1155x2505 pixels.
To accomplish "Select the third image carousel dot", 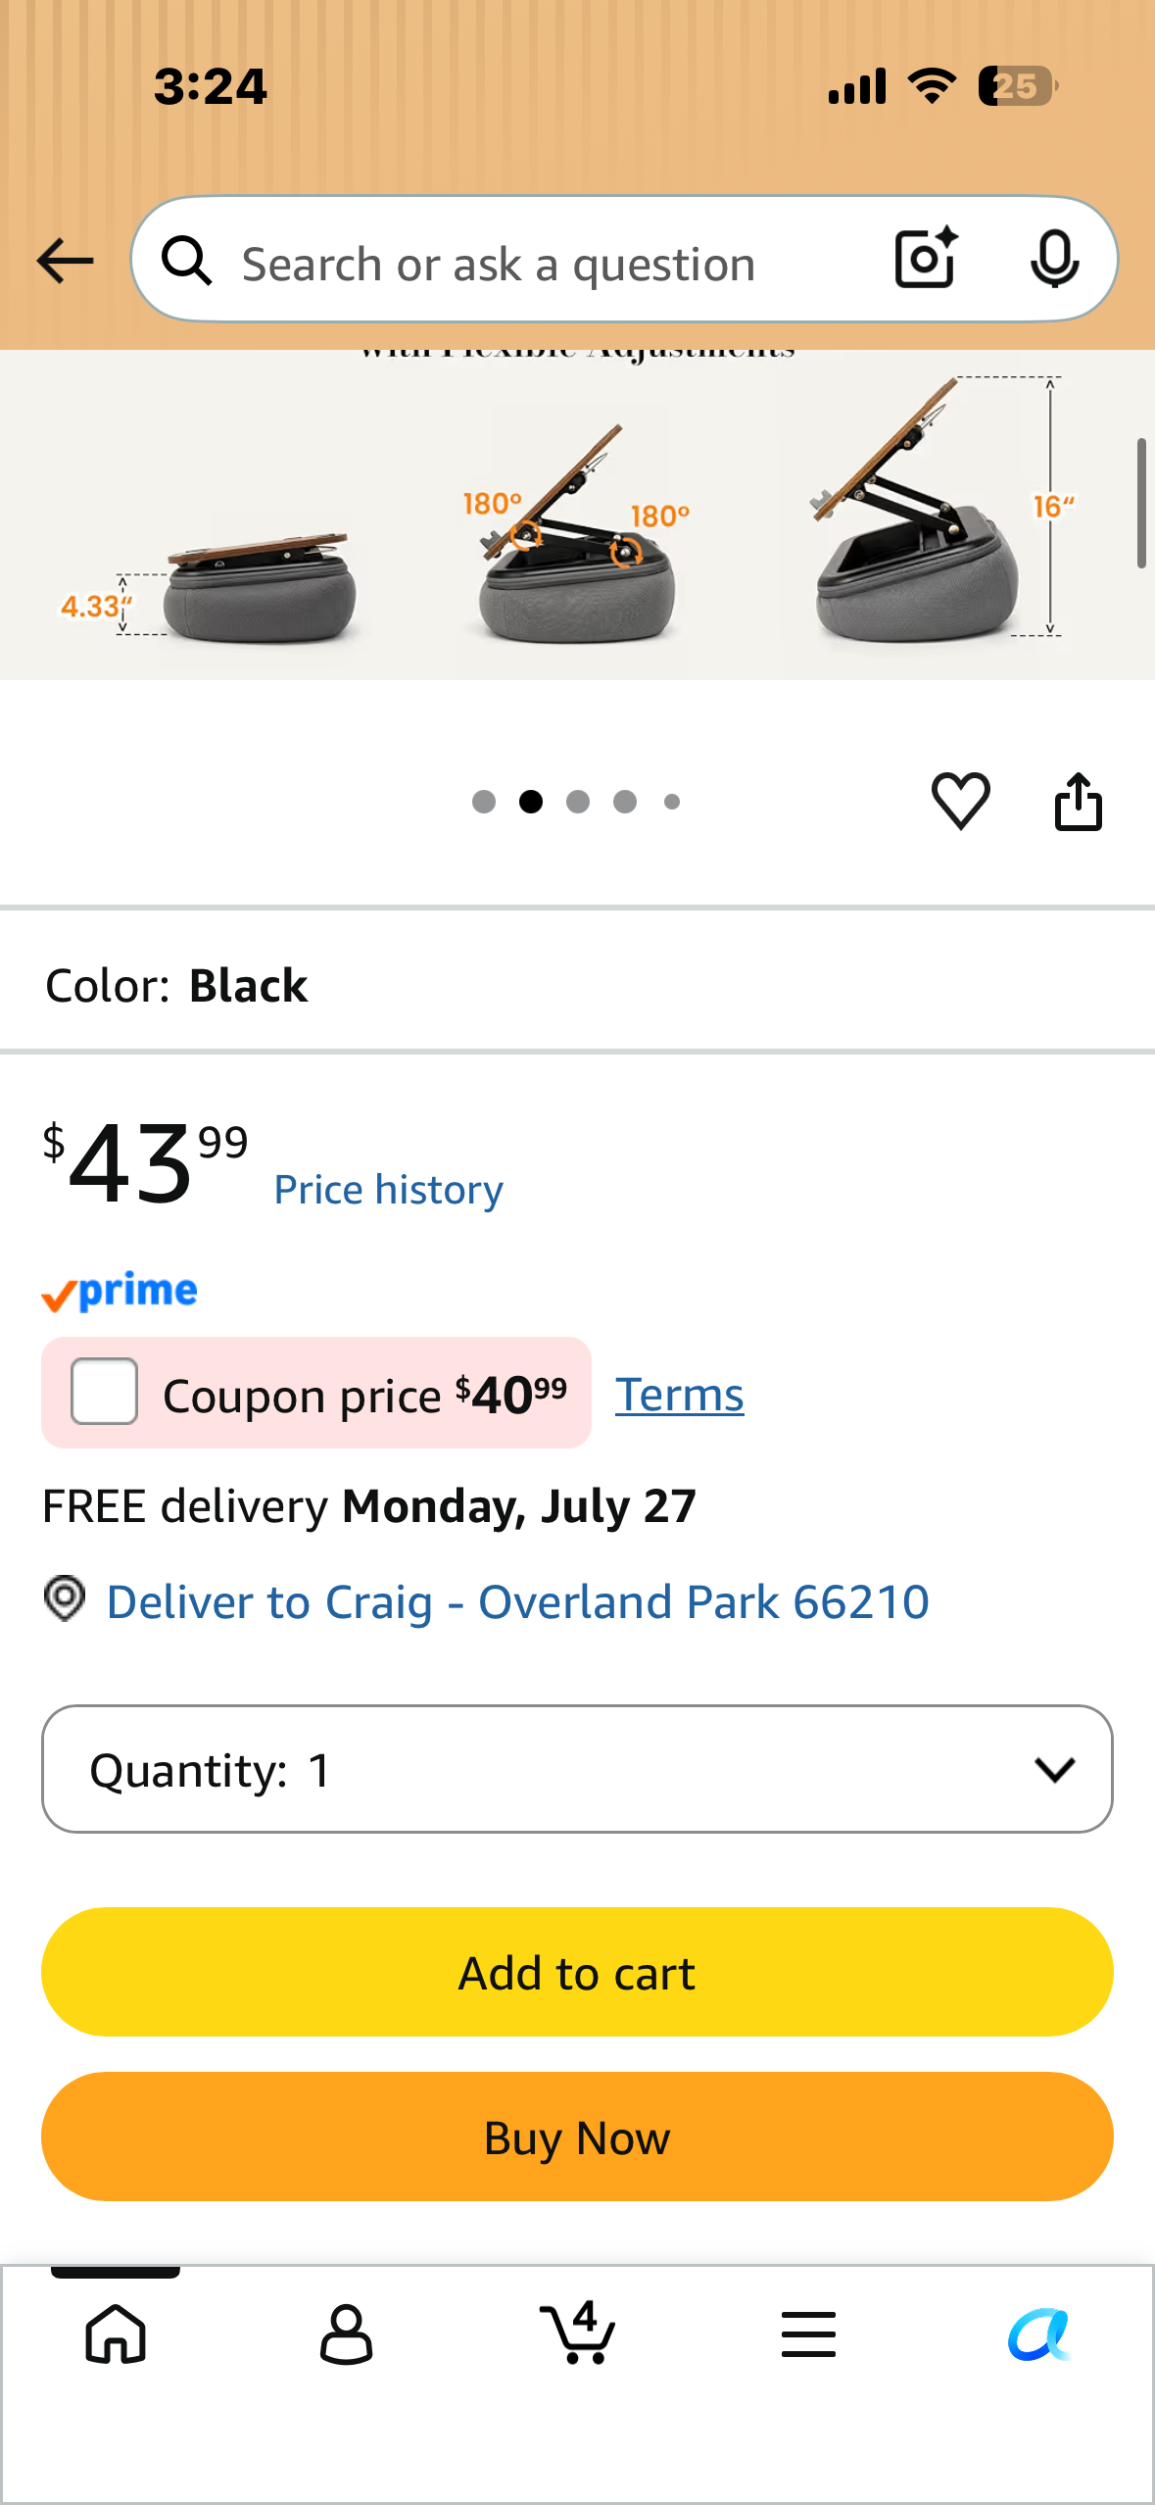I will pos(578,802).
